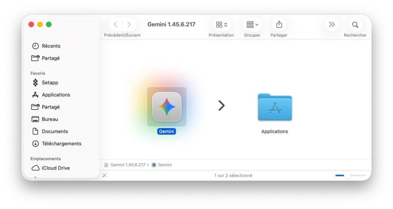Click the Setapp diamond icon
The height and width of the screenshot is (209, 393).
tap(35, 83)
